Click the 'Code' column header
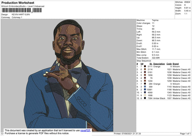The width and height of the screenshot is (192, 136). point(169,64)
